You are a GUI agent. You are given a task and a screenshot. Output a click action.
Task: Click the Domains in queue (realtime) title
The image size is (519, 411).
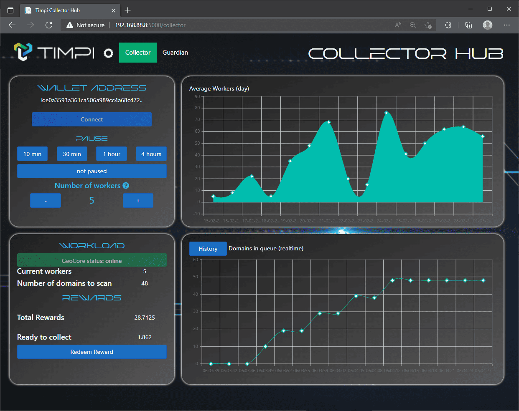tap(266, 248)
